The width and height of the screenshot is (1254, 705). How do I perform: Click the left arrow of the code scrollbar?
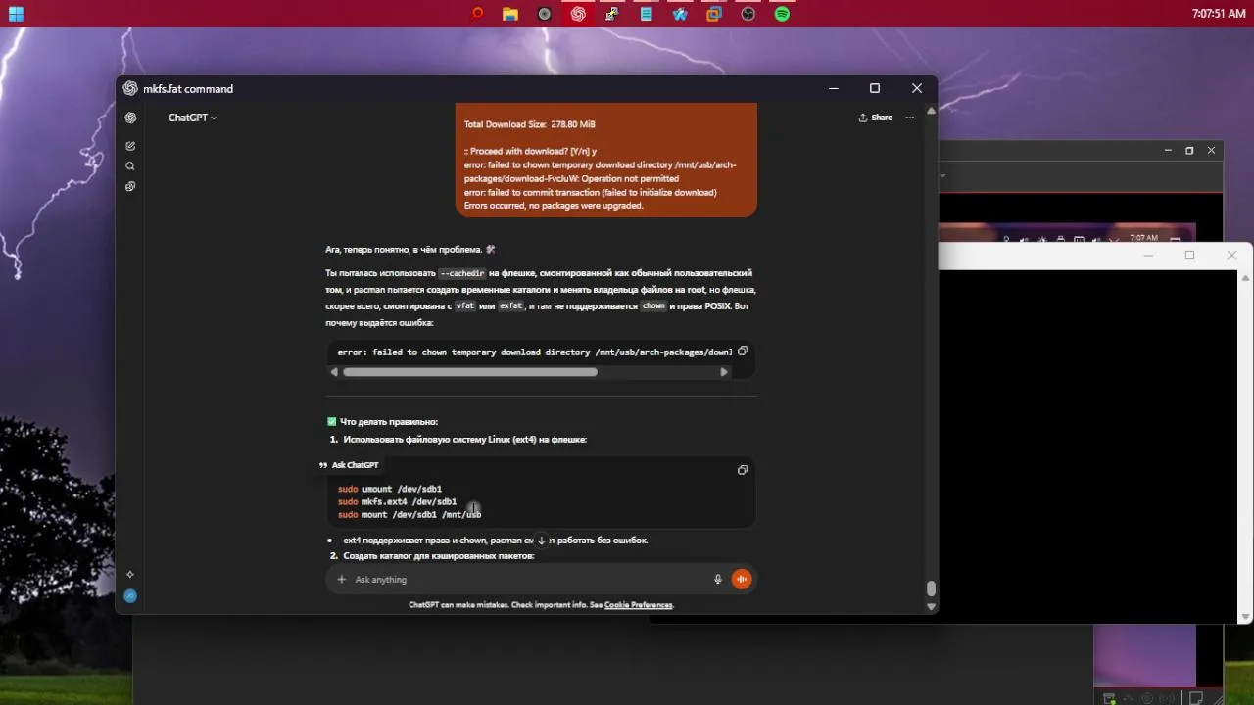(334, 372)
